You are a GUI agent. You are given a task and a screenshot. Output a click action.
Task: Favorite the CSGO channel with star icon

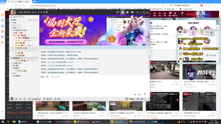(39, 12)
